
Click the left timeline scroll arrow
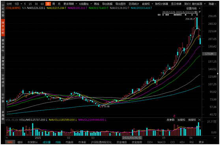pos(7,138)
